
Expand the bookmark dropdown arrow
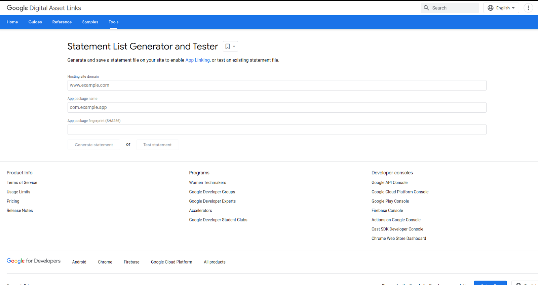234,46
